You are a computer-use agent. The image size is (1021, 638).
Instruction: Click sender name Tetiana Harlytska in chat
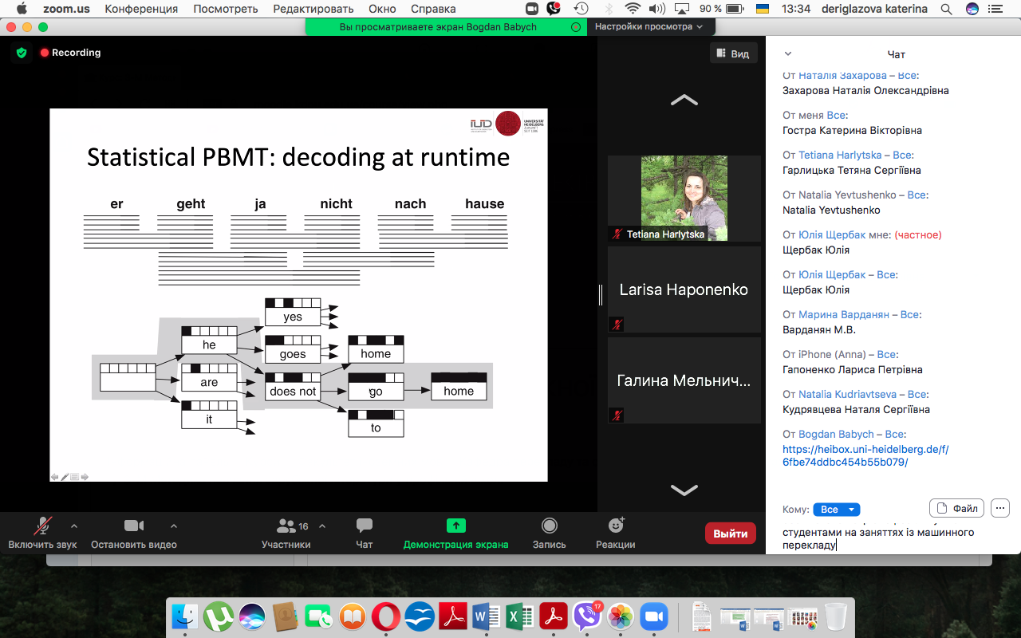click(x=840, y=155)
